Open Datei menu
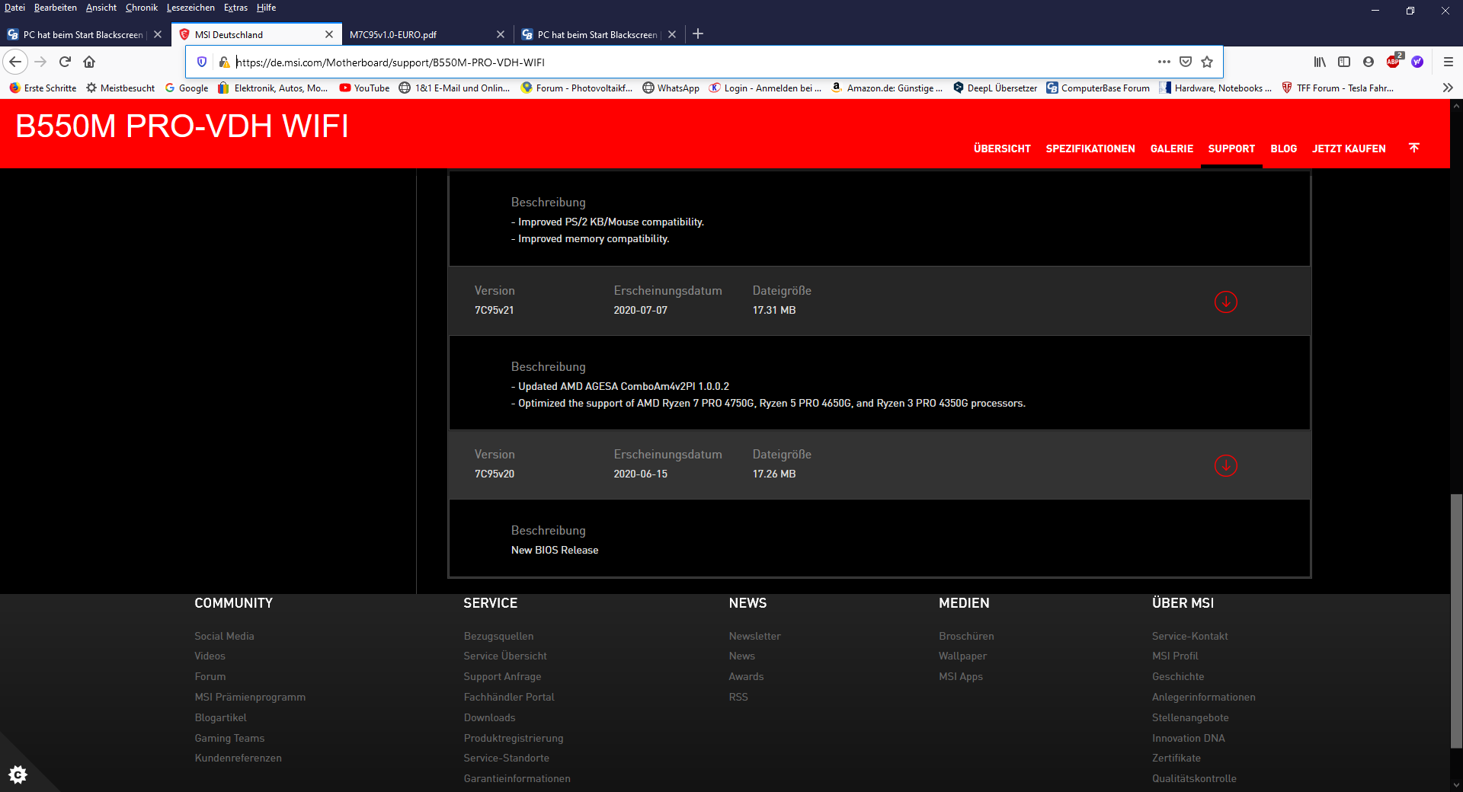The image size is (1463, 792). pyautogui.click(x=14, y=8)
